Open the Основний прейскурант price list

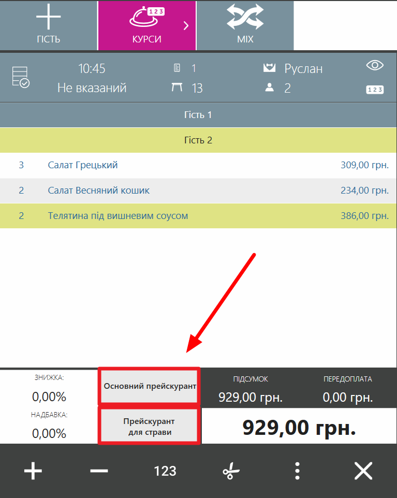tap(150, 386)
